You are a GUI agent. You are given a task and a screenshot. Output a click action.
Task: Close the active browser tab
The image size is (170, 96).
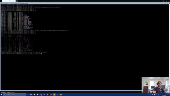(x=15, y=1)
